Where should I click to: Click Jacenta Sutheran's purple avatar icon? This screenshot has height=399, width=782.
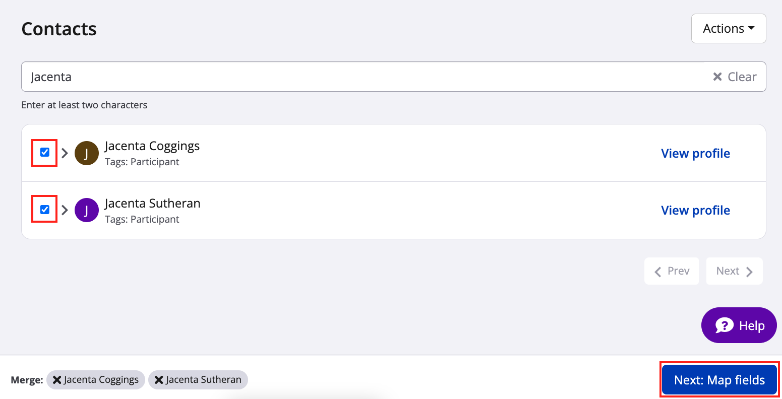pos(87,210)
